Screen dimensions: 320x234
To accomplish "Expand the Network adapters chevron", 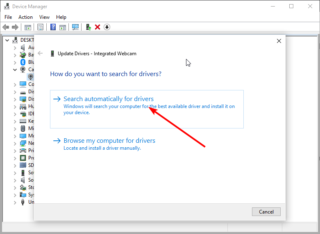I will (x=15, y=144).
